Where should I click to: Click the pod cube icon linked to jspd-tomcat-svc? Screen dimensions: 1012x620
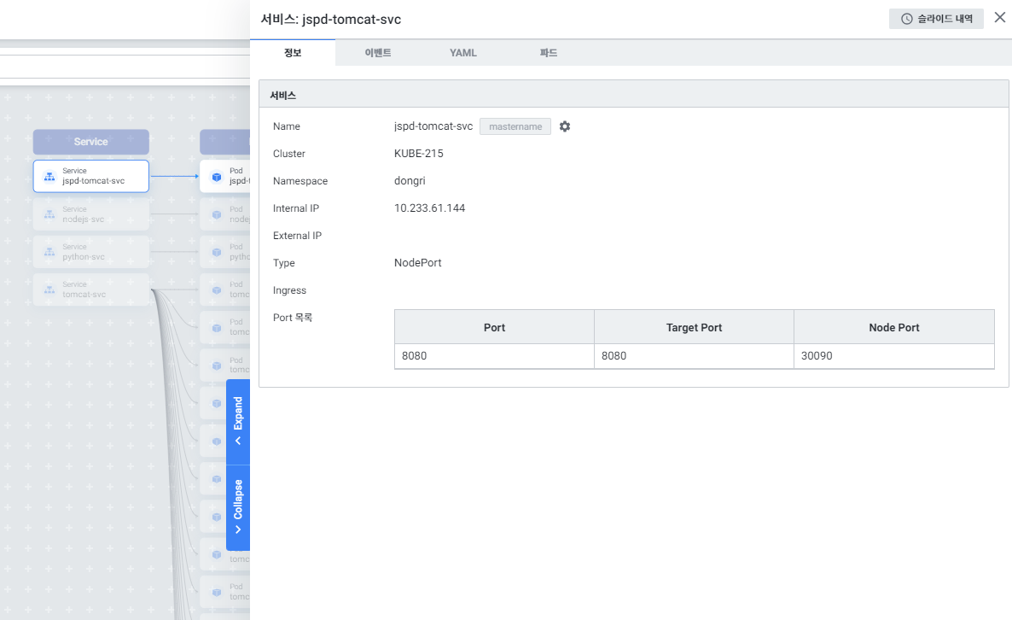coord(216,177)
